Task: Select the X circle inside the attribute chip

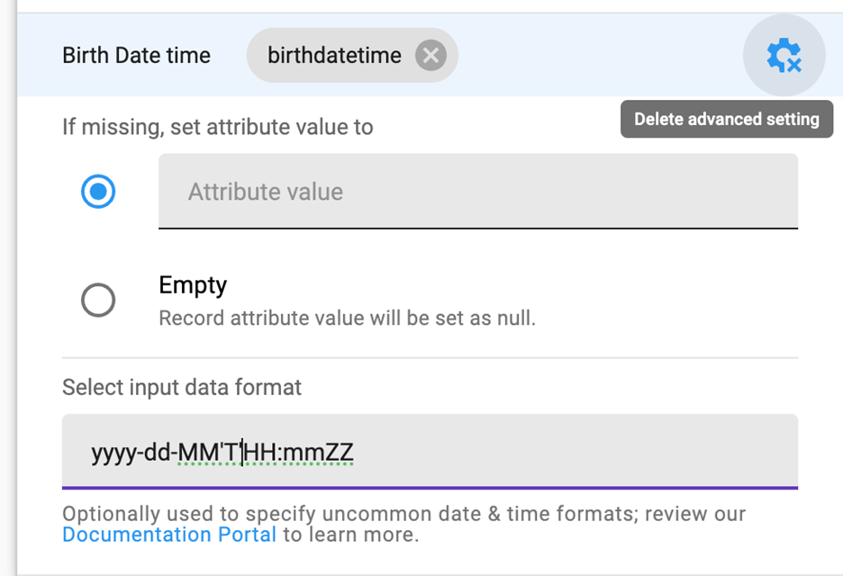Action: pyautogui.click(x=430, y=55)
